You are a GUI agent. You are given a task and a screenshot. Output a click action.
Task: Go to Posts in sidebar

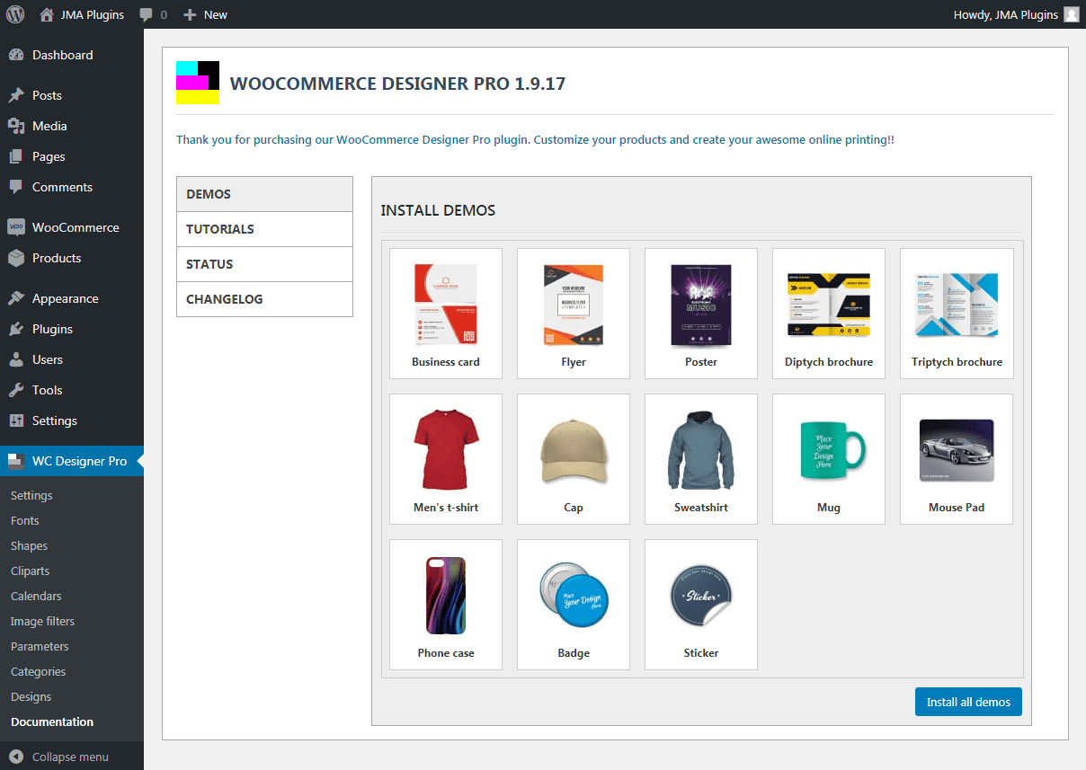pos(72,95)
